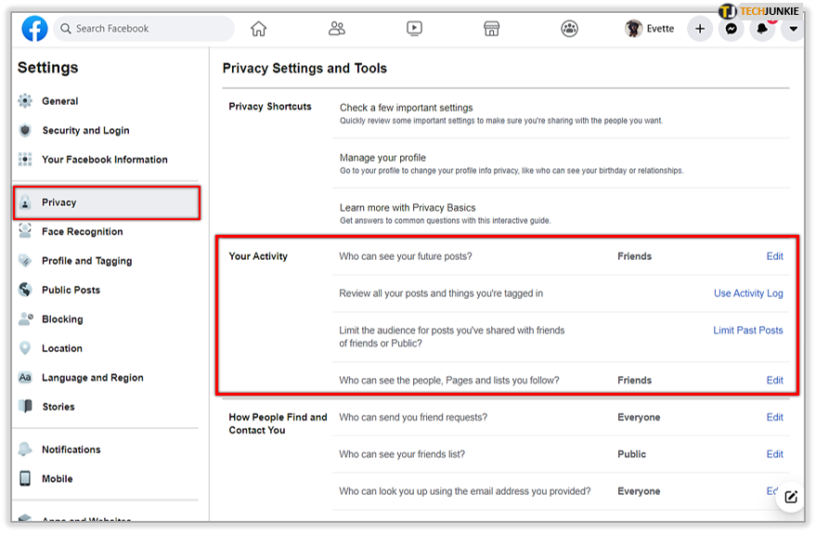This screenshot has width=816, height=533.
Task: Click the Limit Past Posts link
Action: tap(748, 330)
